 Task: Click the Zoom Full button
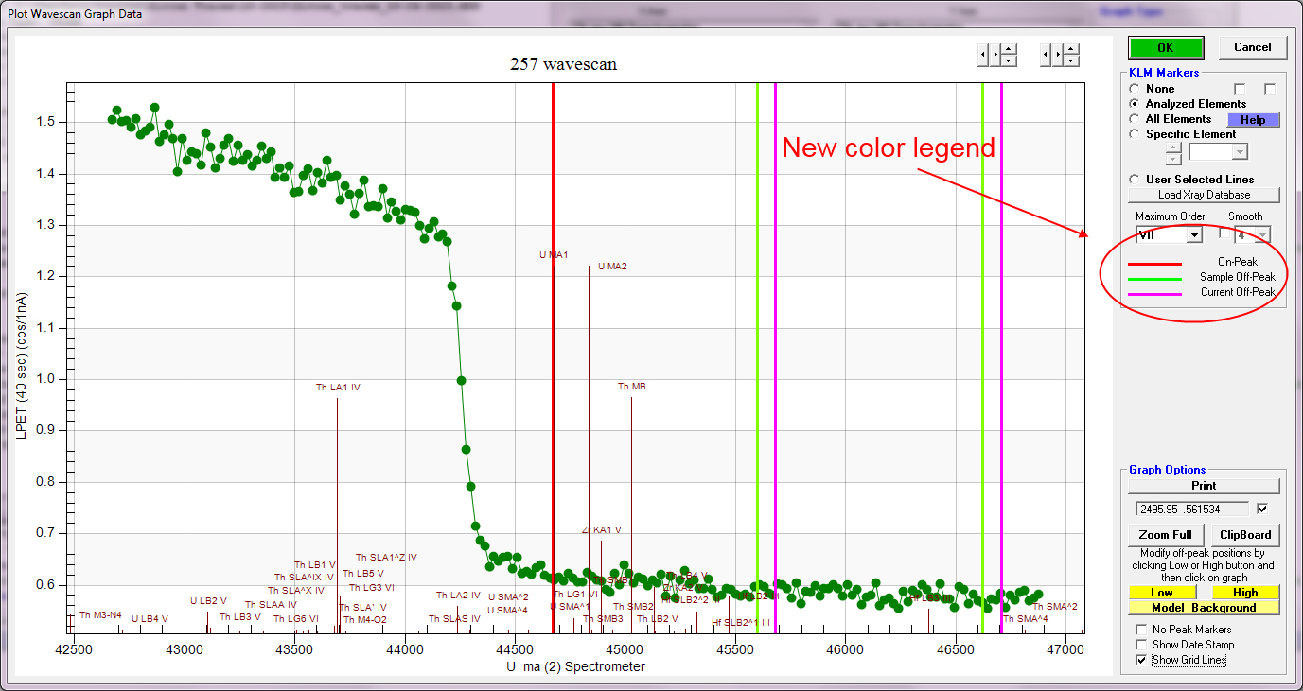pos(1166,535)
